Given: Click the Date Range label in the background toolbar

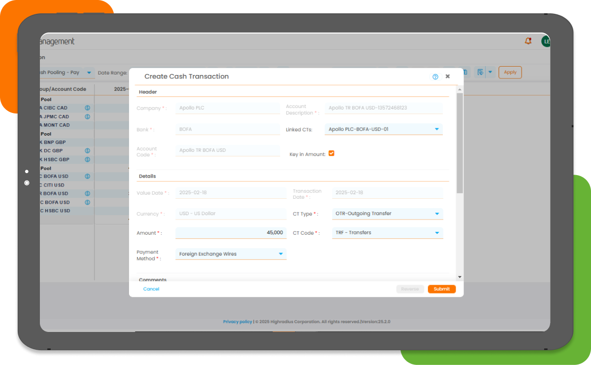Looking at the screenshot, I should [x=112, y=73].
